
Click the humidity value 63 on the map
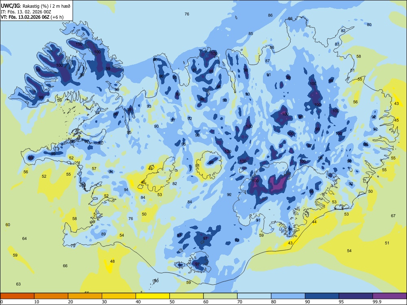[x=18, y=284]
